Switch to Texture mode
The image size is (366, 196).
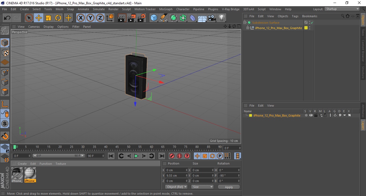(x=5, y=53)
